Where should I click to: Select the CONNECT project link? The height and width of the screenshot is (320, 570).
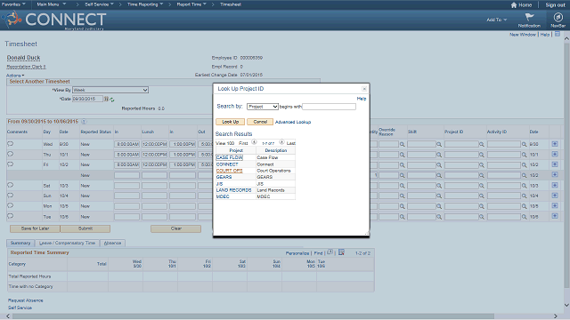tap(227, 164)
